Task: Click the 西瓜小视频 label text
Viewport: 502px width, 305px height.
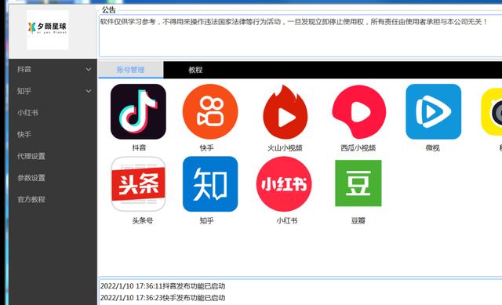Action: 358,147
